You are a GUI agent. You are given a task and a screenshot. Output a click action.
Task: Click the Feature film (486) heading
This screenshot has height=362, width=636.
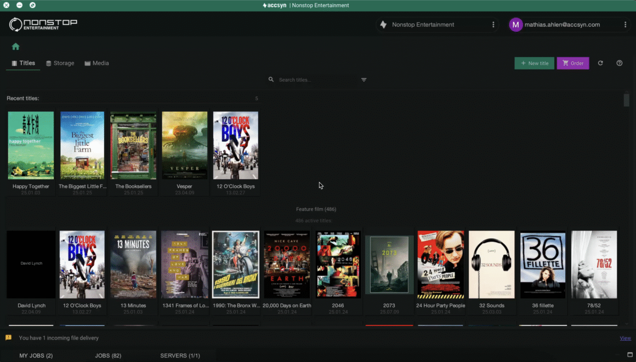tap(316, 209)
